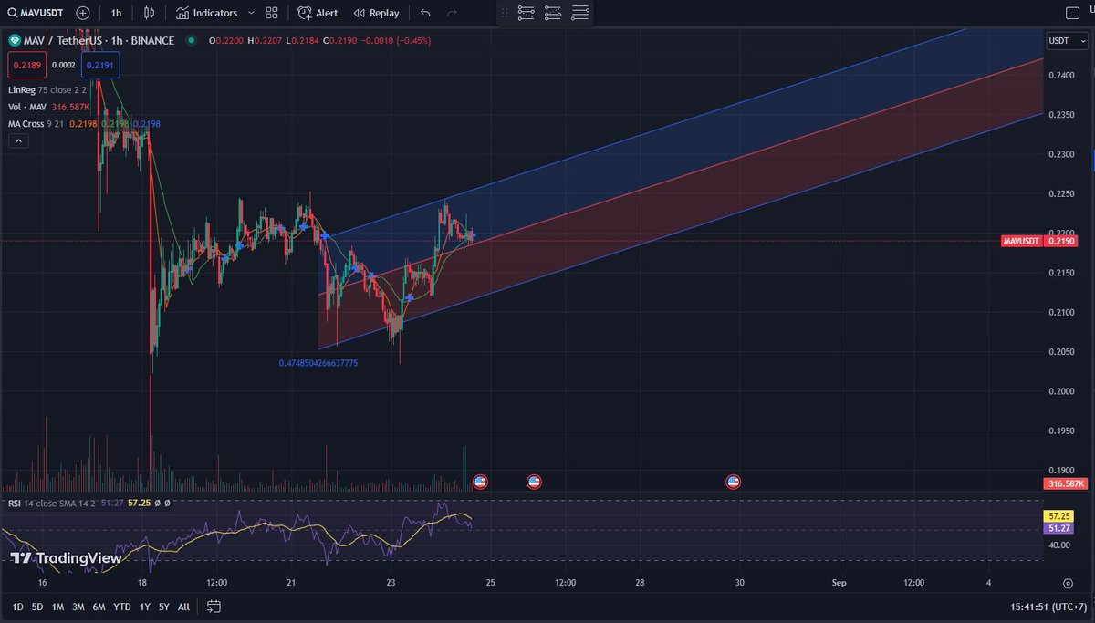This screenshot has height=623, width=1095.
Task: Click the layout square icon at top right
Action: click(1073, 13)
